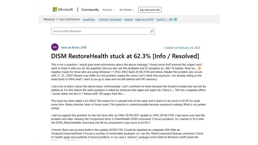Viewport: 258px width, 145px height.
Task: Click the Products chevron arrow
Action: [114, 10]
